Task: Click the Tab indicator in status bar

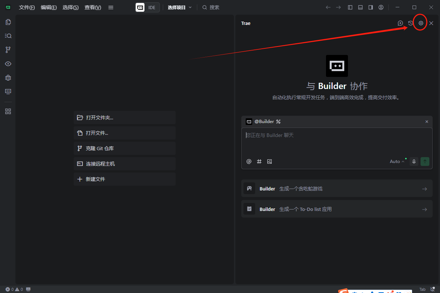Action: click(x=423, y=289)
